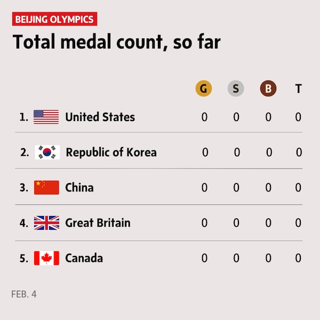320x320 pixels.
Task: Select the Republic of Korea name
Action: (x=111, y=152)
